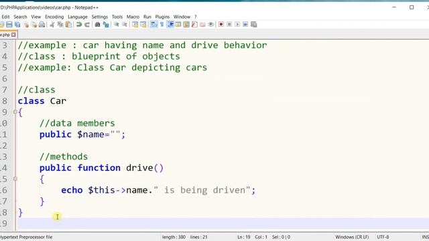Screen dimensions: 429x241
Task: Open the Search menu
Action: [20, 17]
